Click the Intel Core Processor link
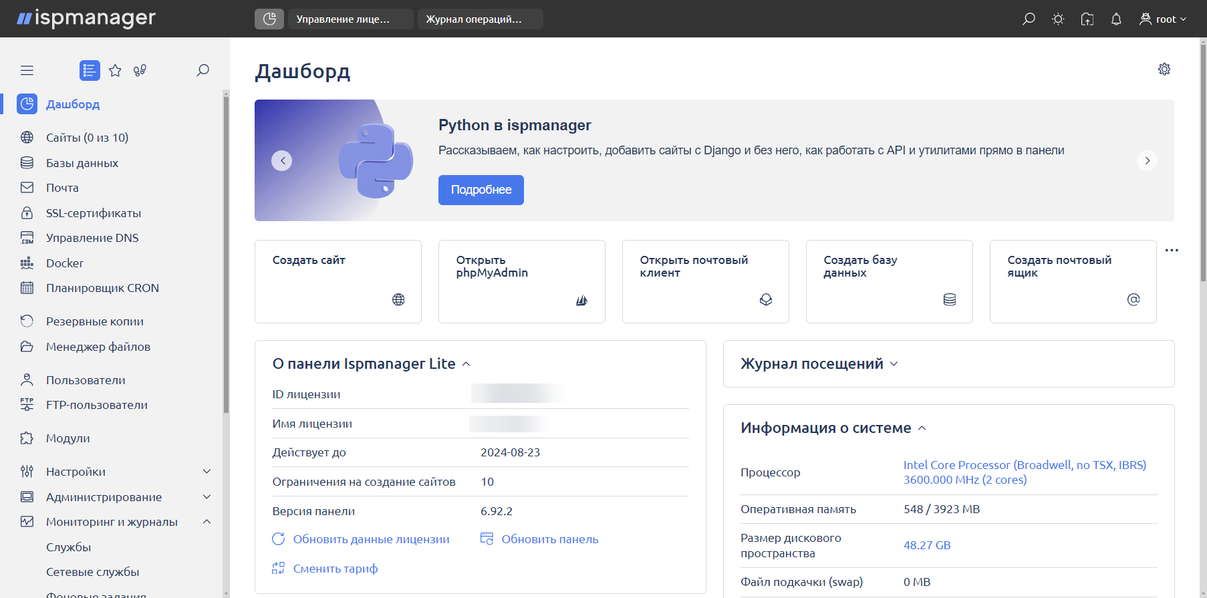 (x=1025, y=472)
